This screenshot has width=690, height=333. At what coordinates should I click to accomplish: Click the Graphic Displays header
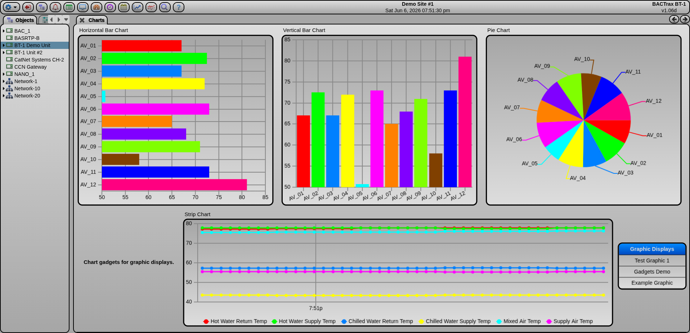[x=652, y=249]
